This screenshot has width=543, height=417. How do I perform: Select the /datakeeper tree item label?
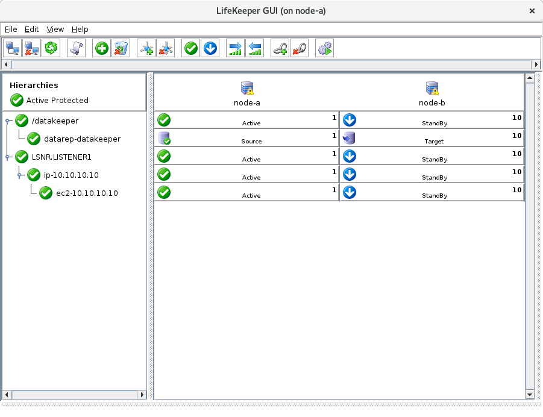tap(55, 121)
